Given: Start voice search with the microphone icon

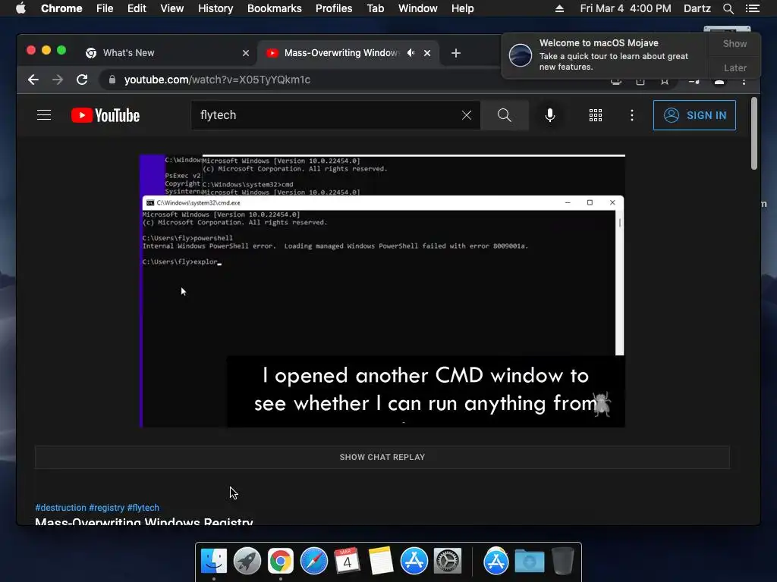Looking at the screenshot, I should (549, 115).
